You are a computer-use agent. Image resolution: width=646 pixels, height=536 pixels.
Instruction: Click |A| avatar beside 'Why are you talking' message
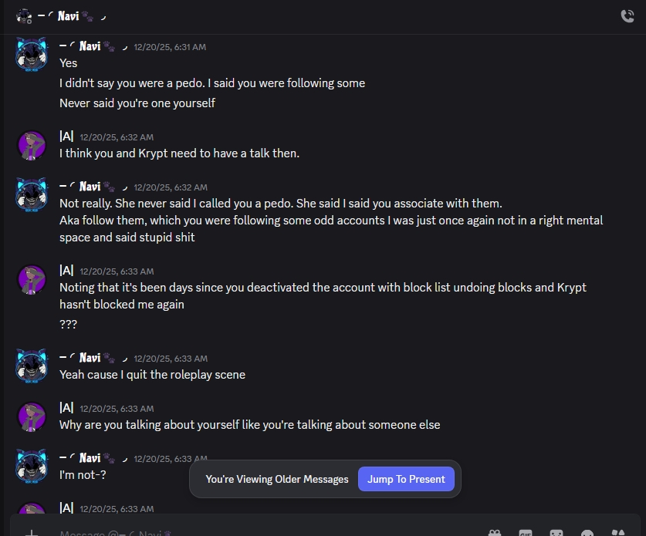coord(32,416)
